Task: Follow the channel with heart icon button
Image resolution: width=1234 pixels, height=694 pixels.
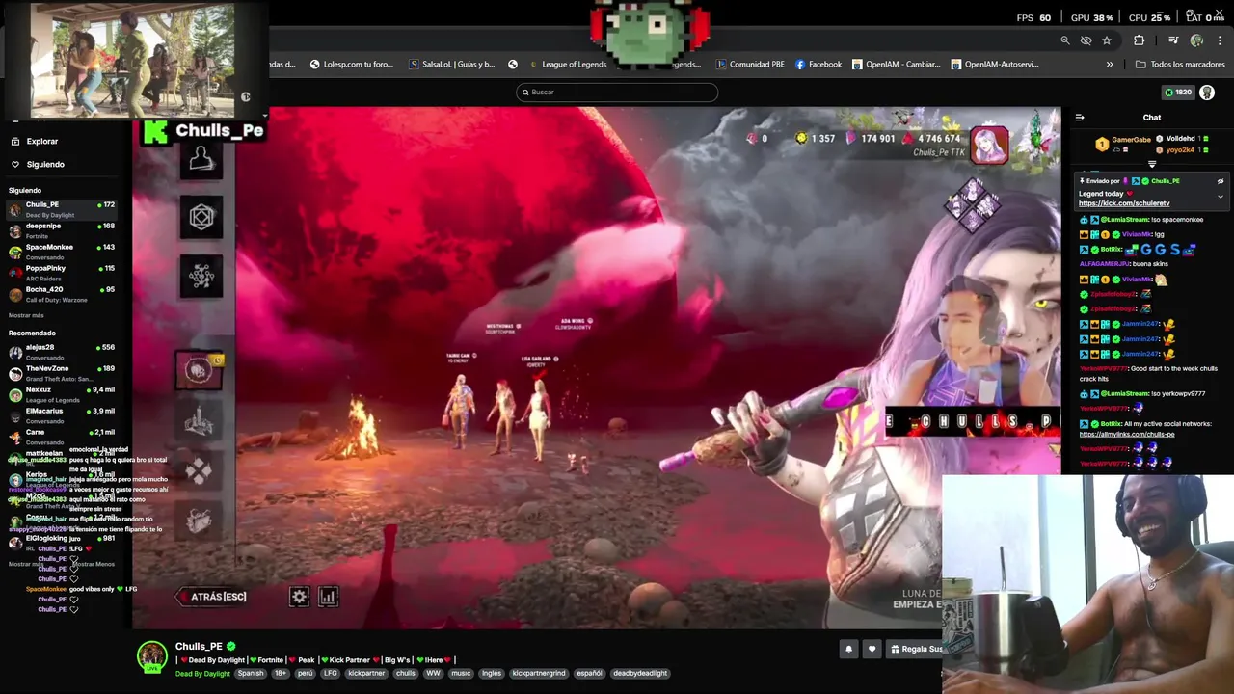Action: [x=872, y=649]
